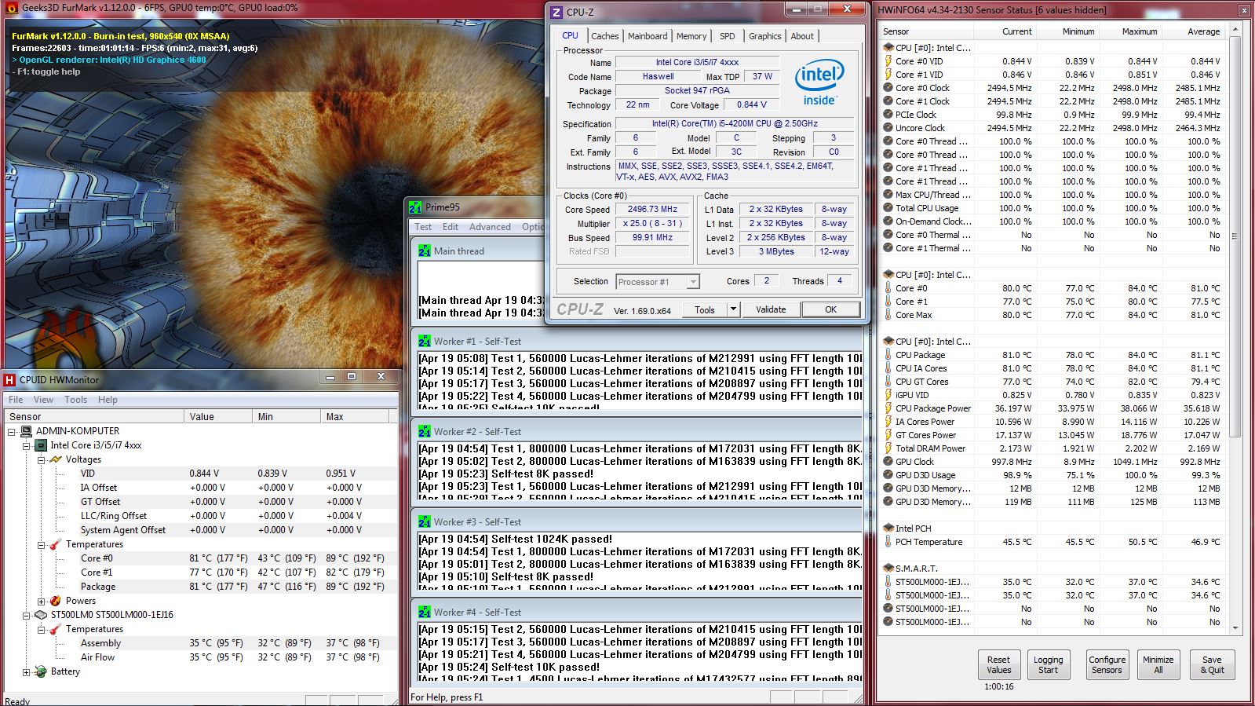Click the CPU Package Power sensor icon
Viewport: 1255px width, 706px height.
point(888,408)
